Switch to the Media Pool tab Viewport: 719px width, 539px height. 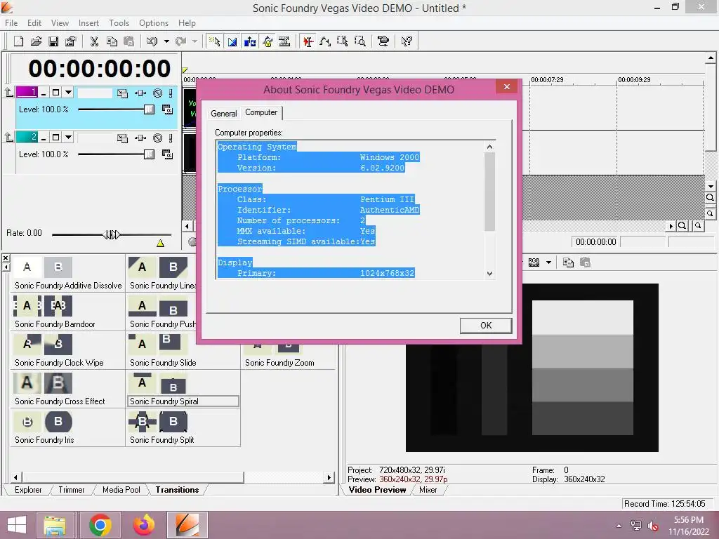[x=121, y=490]
